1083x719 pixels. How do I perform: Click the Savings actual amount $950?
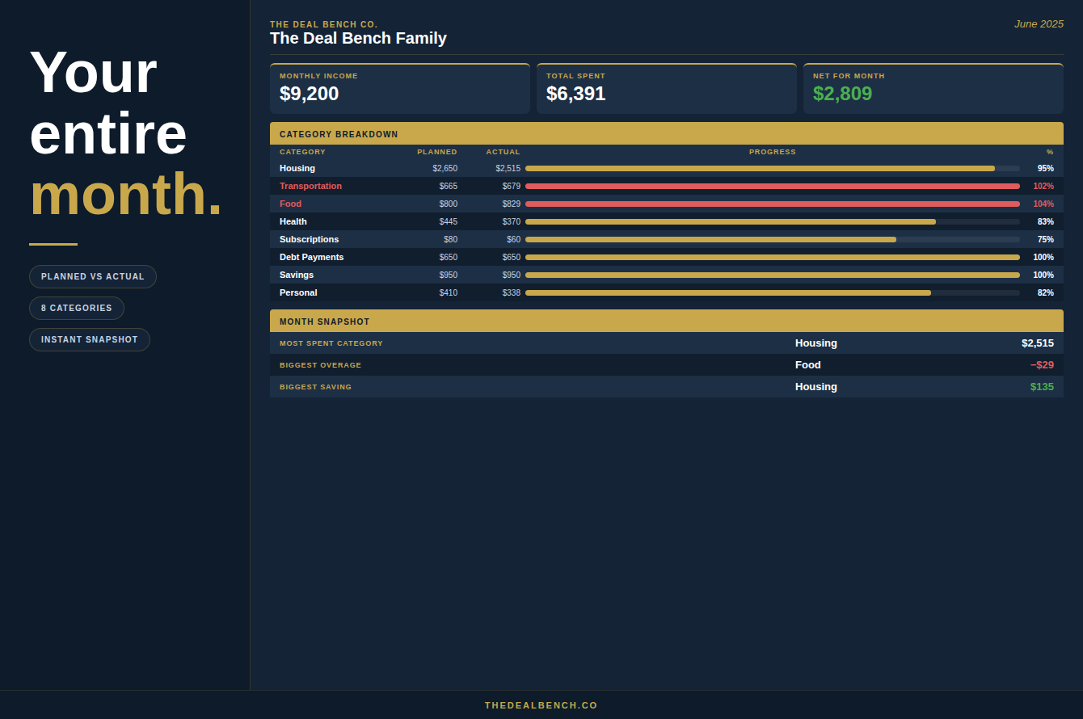tap(512, 275)
